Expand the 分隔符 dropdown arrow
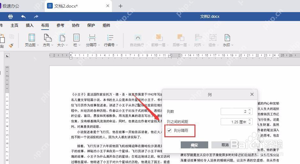The height and width of the screenshot is (164, 300). [99, 45]
